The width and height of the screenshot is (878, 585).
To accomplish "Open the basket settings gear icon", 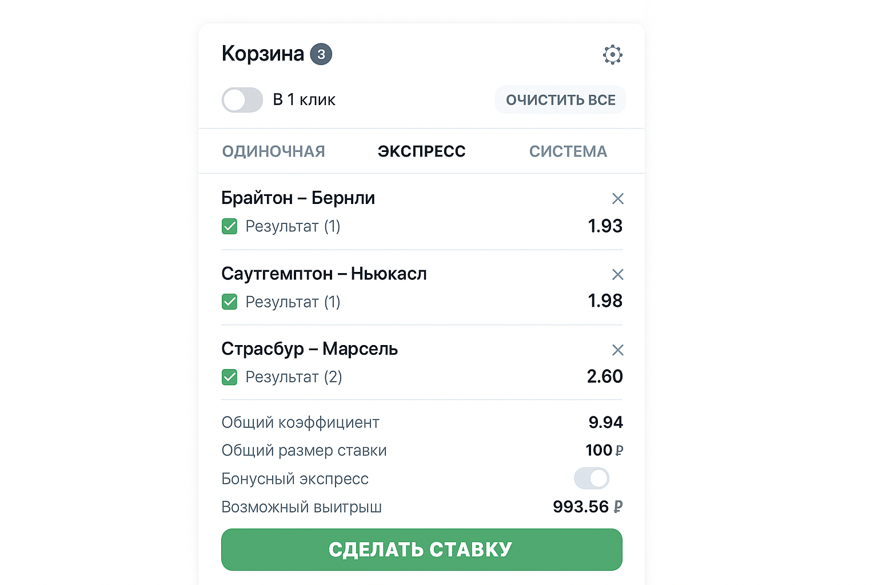I will (x=612, y=54).
